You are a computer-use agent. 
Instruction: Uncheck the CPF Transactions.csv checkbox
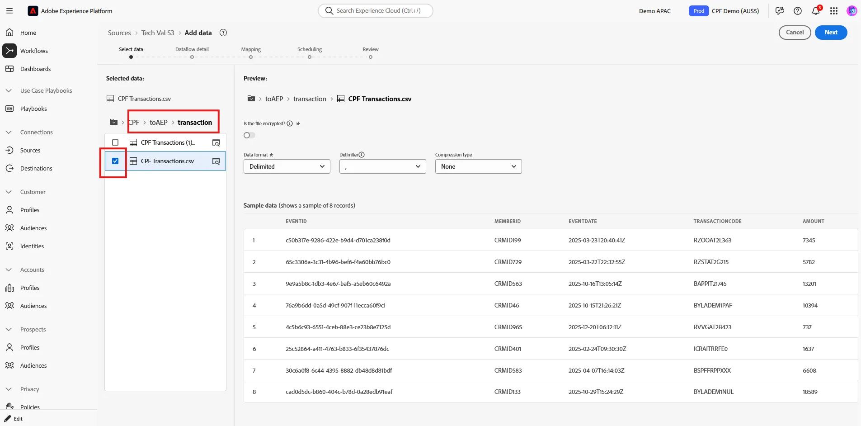[x=115, y=161]
